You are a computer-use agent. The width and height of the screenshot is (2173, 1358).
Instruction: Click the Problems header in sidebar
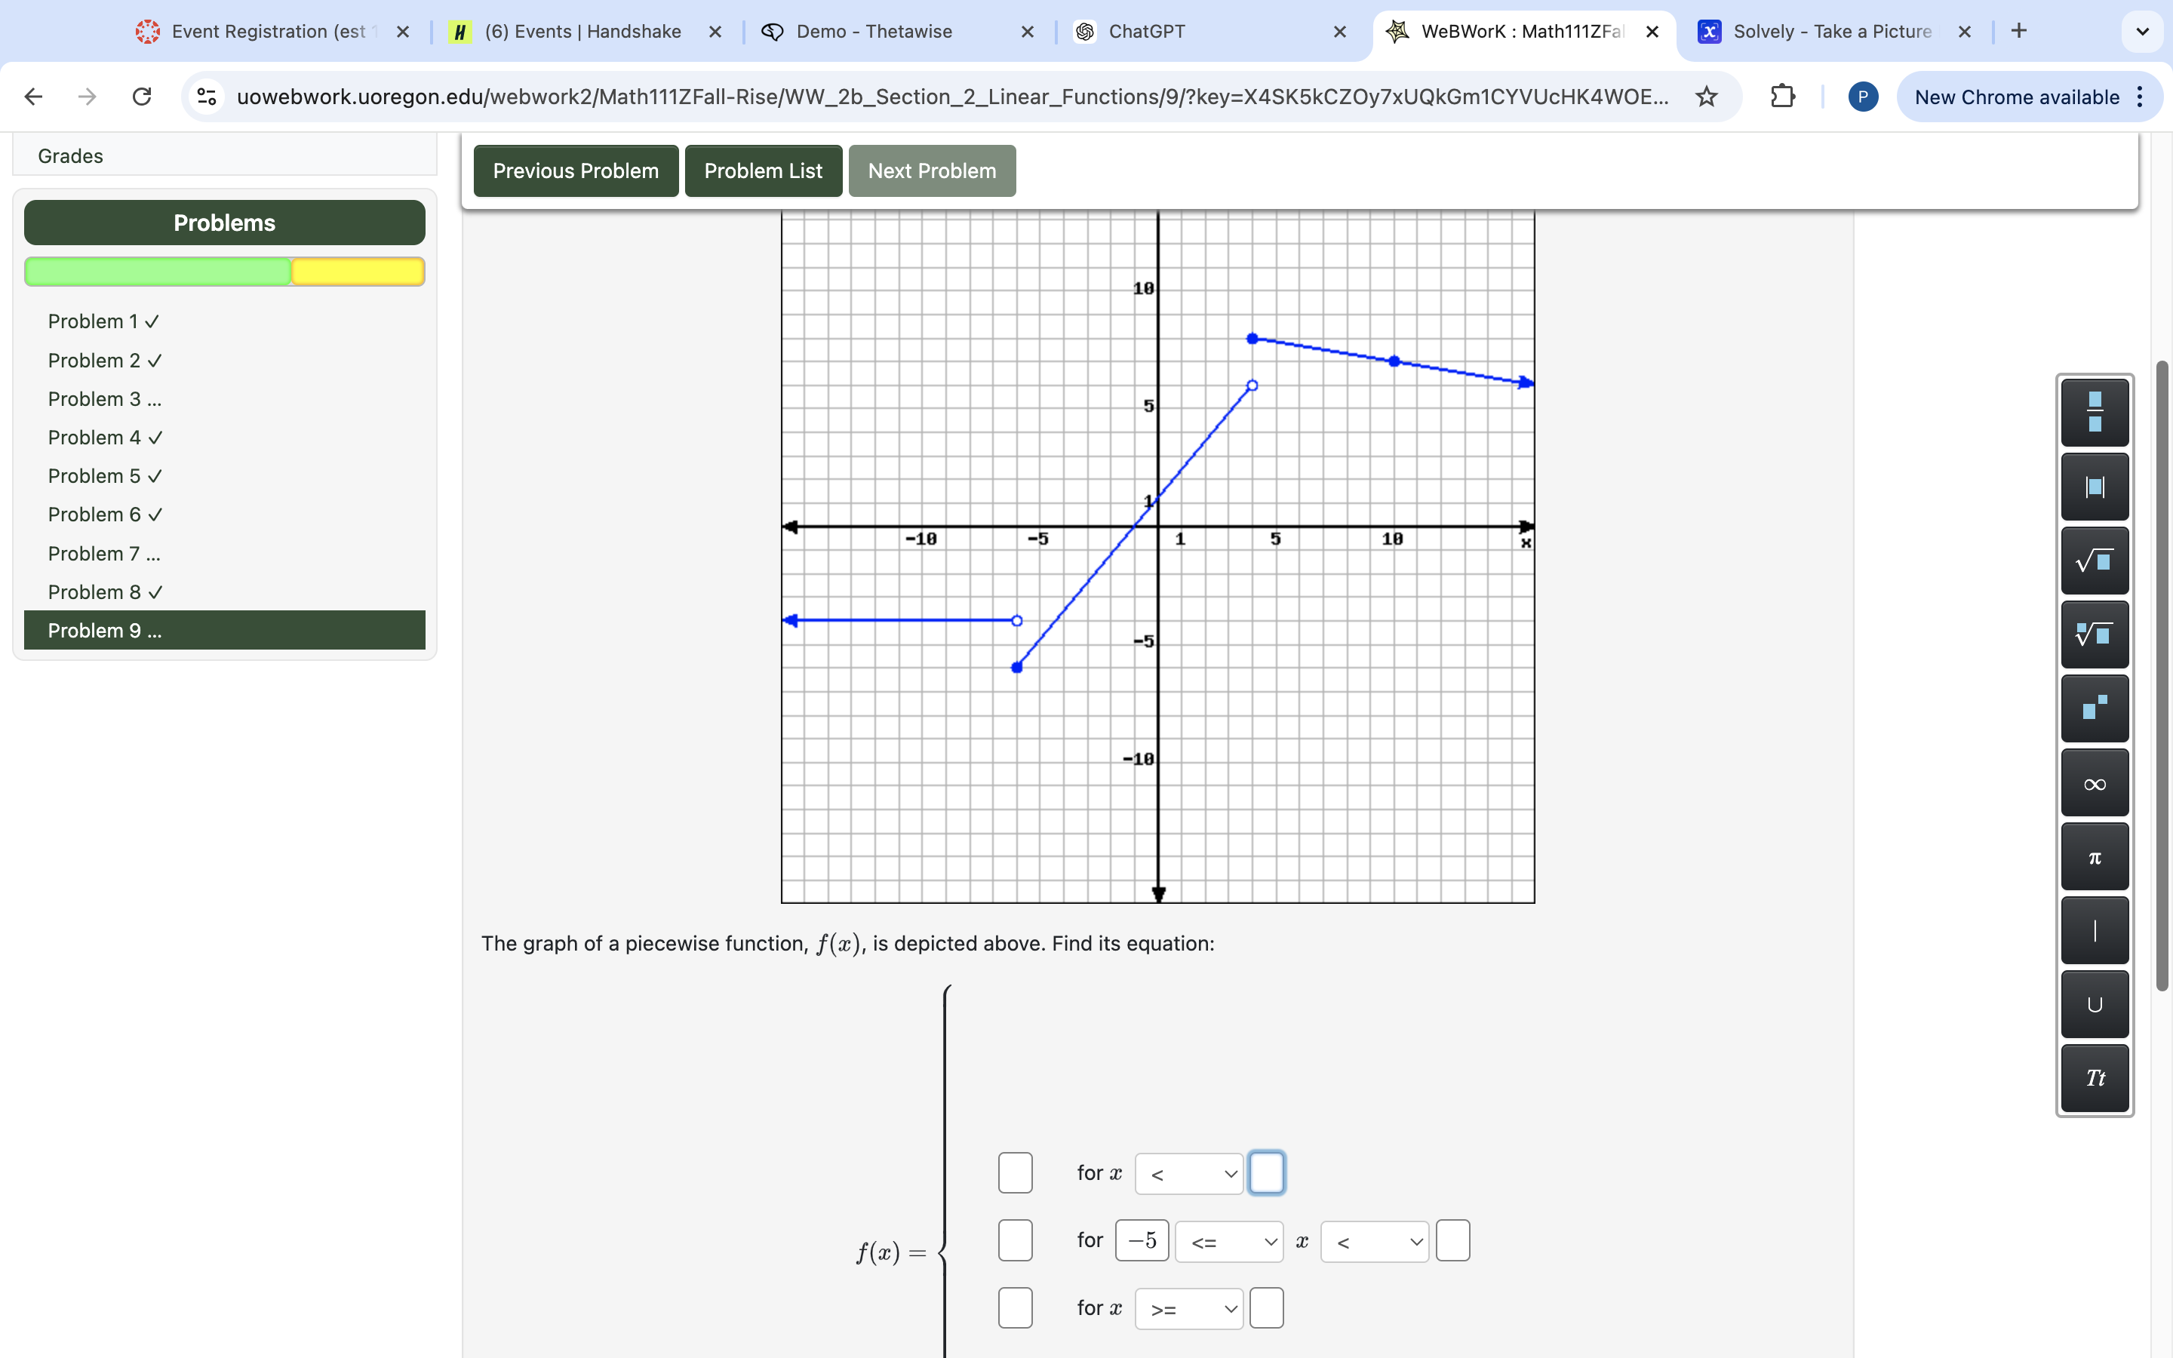coord(225,223)
